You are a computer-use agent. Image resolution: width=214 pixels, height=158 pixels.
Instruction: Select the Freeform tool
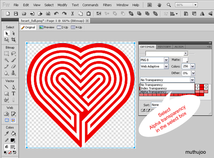(x=6, y=100)
